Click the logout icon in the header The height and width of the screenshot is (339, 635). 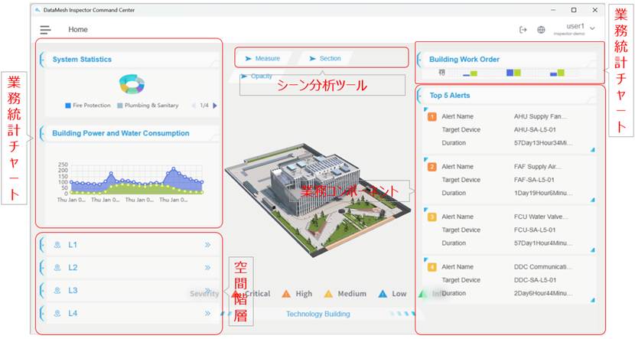(523, 30)
